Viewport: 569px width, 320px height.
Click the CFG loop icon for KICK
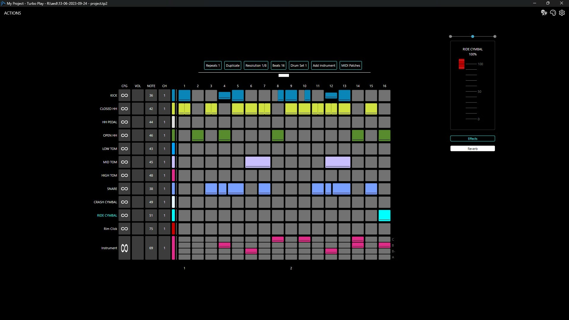(124, 95)
